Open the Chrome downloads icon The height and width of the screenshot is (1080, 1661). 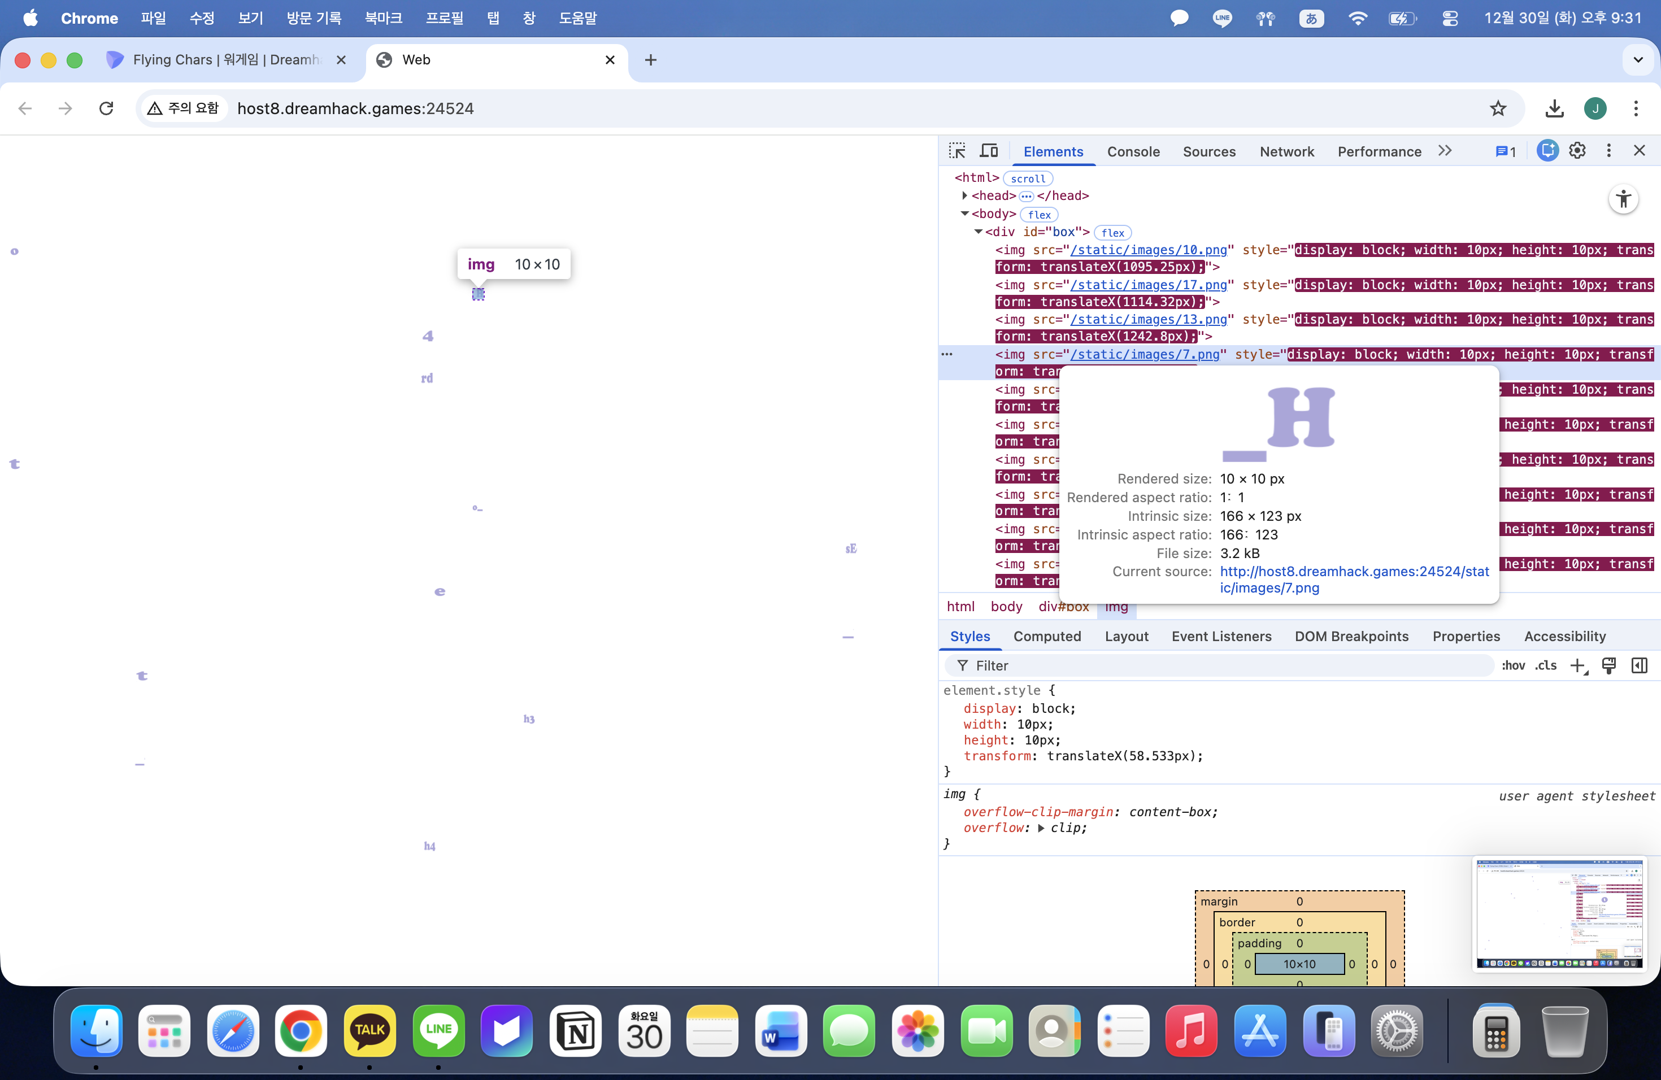pos(1554,108)
